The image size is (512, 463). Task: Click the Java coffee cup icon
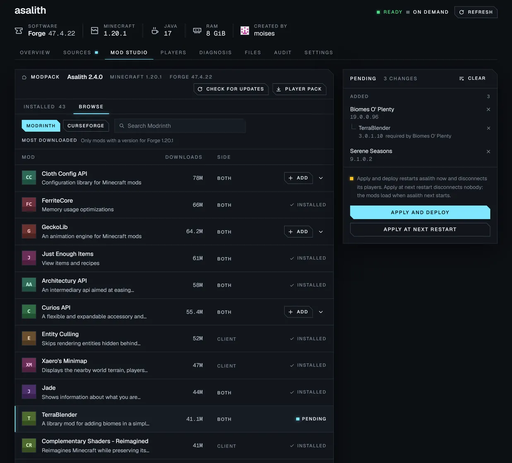click(155, 31)
